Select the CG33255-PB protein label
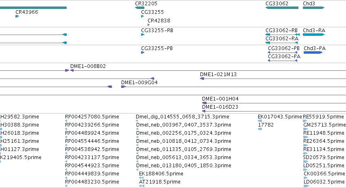 click(x=157, y=48)
